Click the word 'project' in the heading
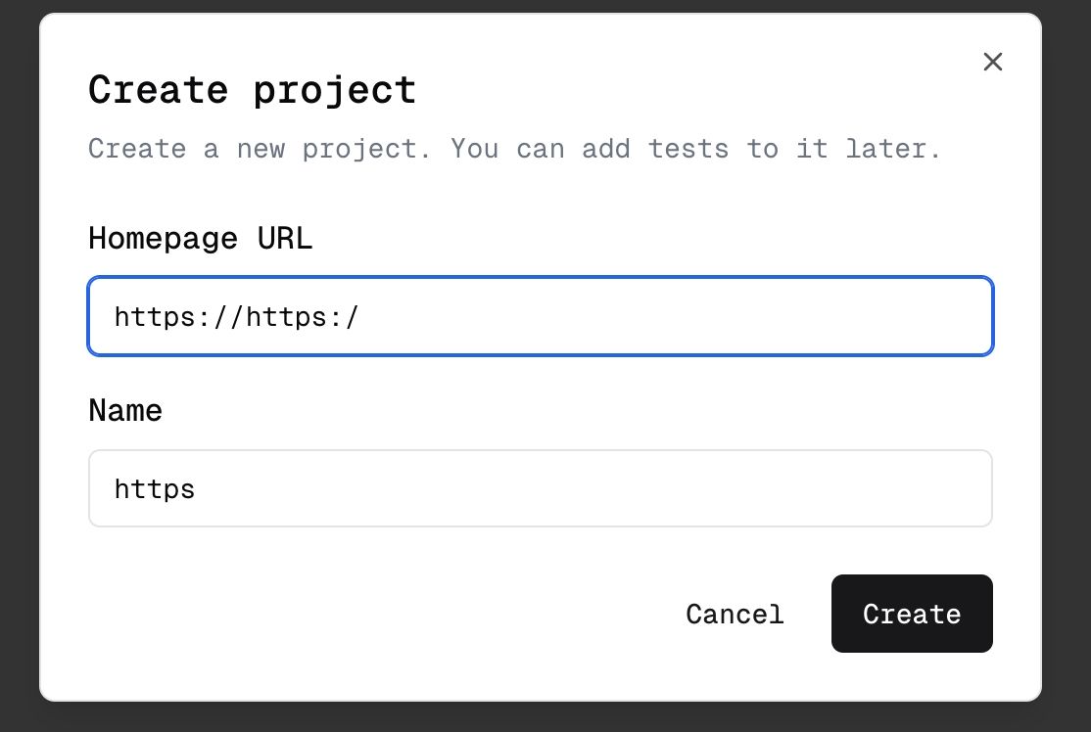Image resolution: width=1091 pixels, height=732 pixels. tap(334, 90)
